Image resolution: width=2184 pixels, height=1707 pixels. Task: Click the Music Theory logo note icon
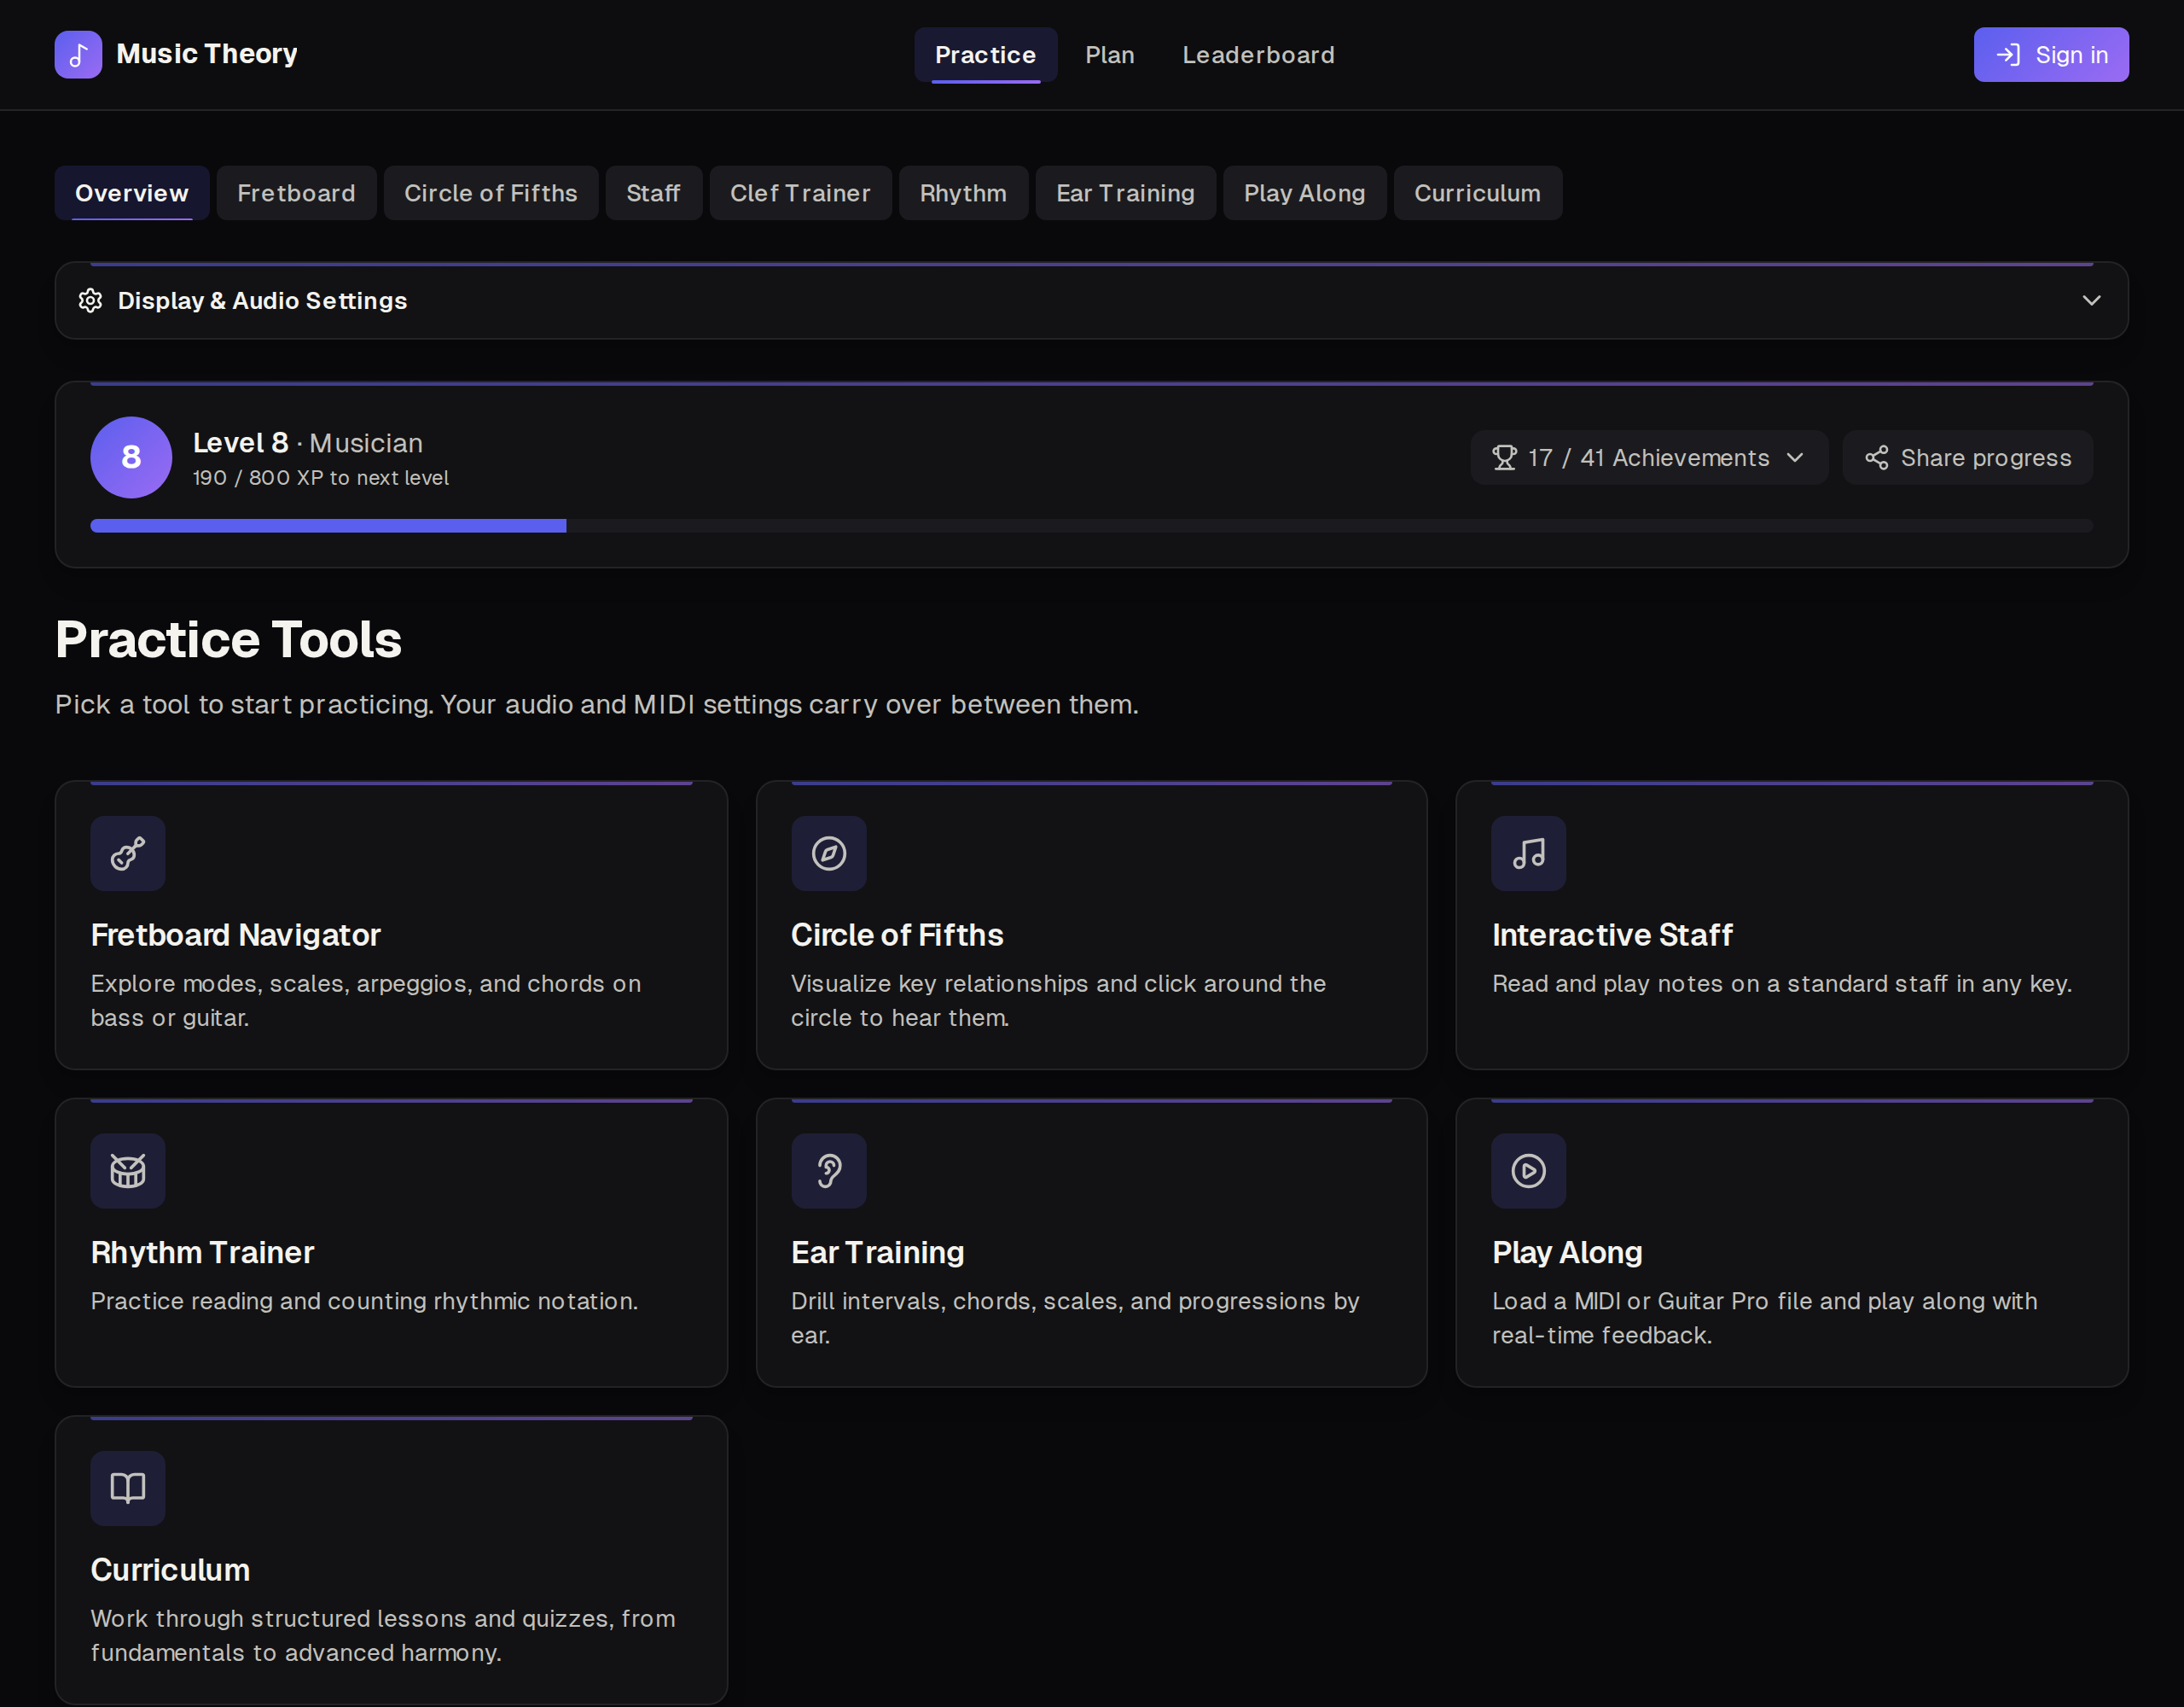point(78,54)
